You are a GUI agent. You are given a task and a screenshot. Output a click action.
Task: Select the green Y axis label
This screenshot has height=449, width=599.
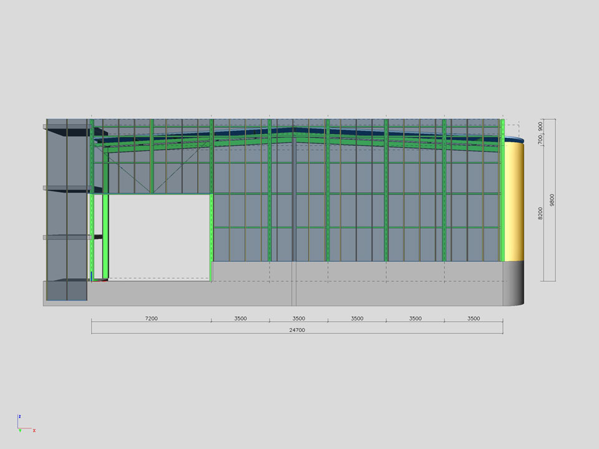click(x=20, y=431)
